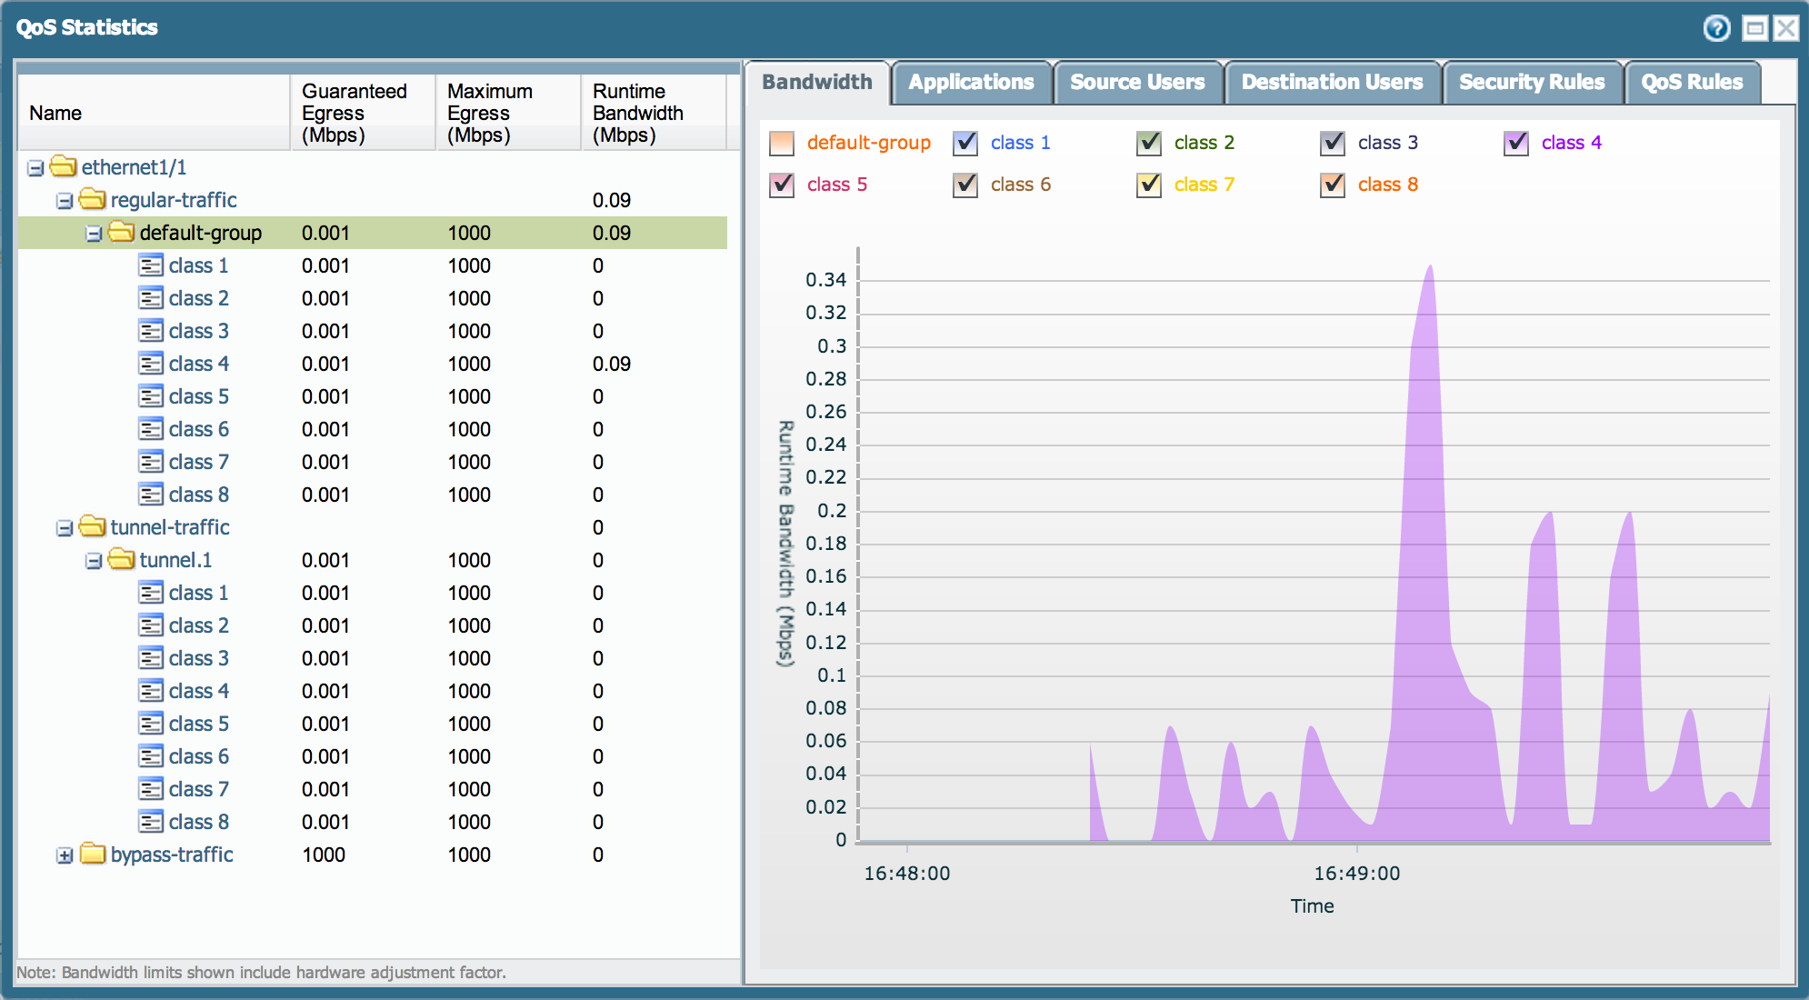
Task: Open the QoS Rules tab
Action: [1693, 83]
